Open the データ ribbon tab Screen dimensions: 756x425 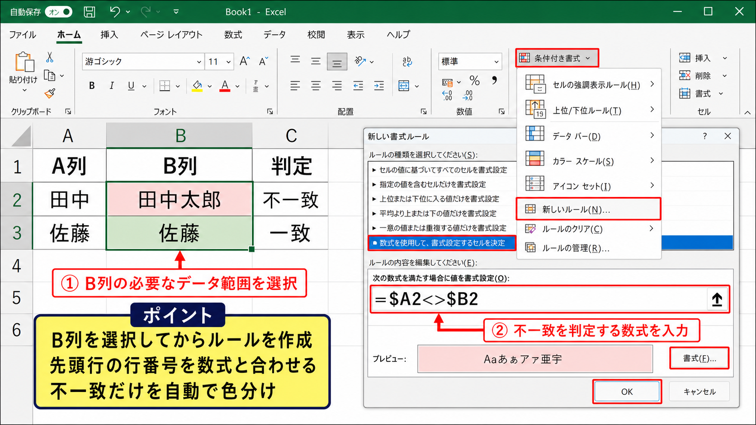[274, 35]
